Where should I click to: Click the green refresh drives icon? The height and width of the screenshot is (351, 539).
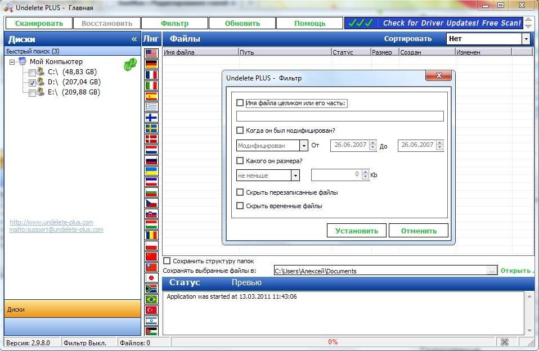130,64
